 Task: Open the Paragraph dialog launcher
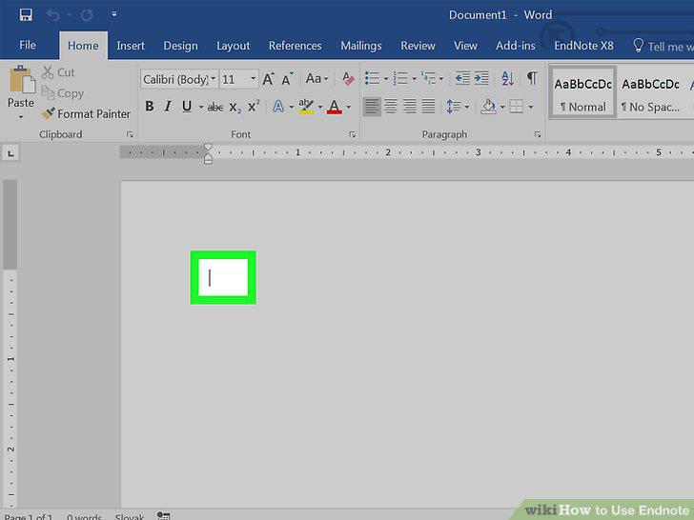[538, 134]
